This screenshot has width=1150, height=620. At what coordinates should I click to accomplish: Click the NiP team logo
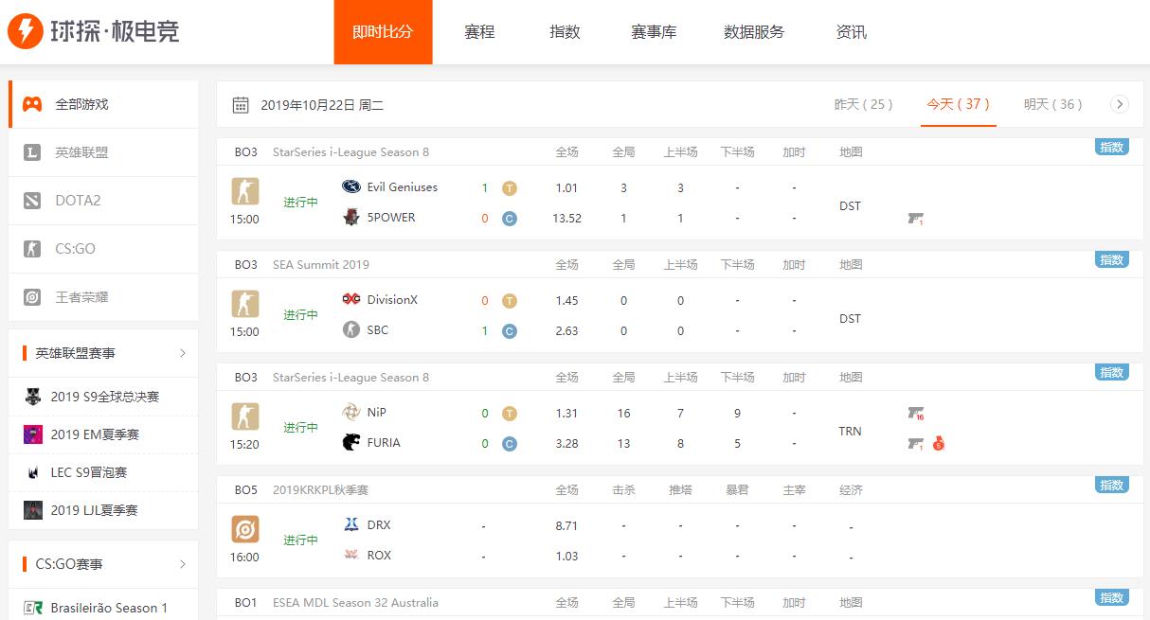pos(351,413)
